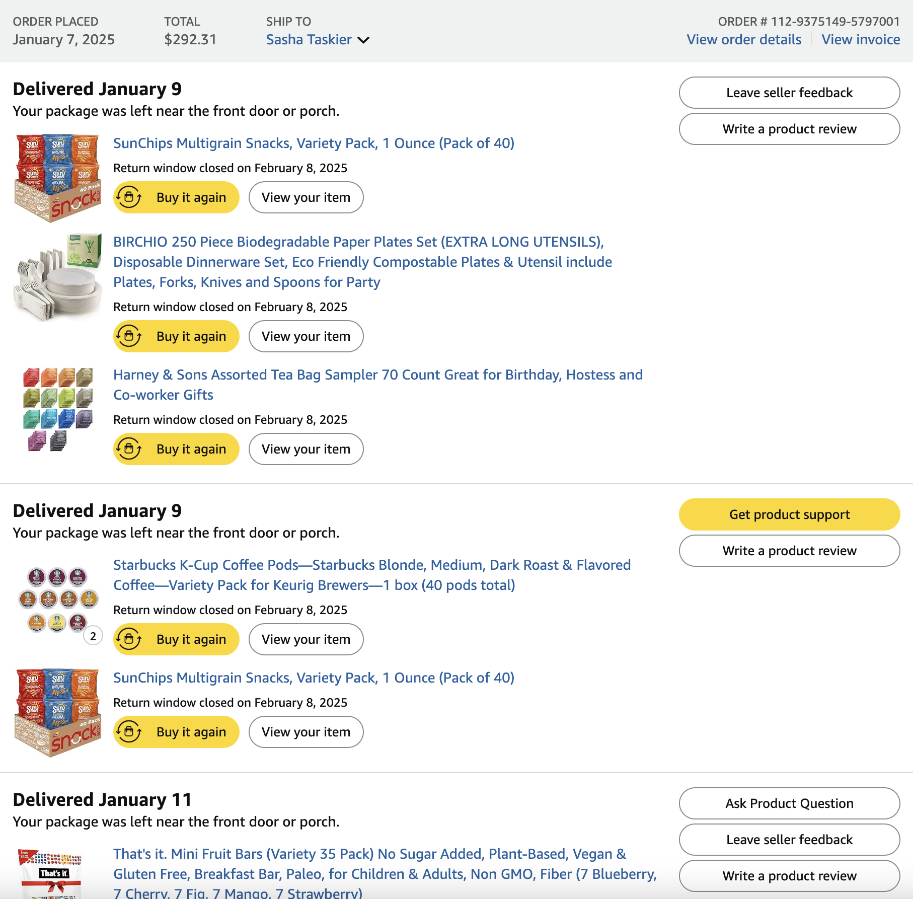This screenshot has height=899, width=913.
Task: Write a product review for Starbucks shipment
Action: point(789,551)
